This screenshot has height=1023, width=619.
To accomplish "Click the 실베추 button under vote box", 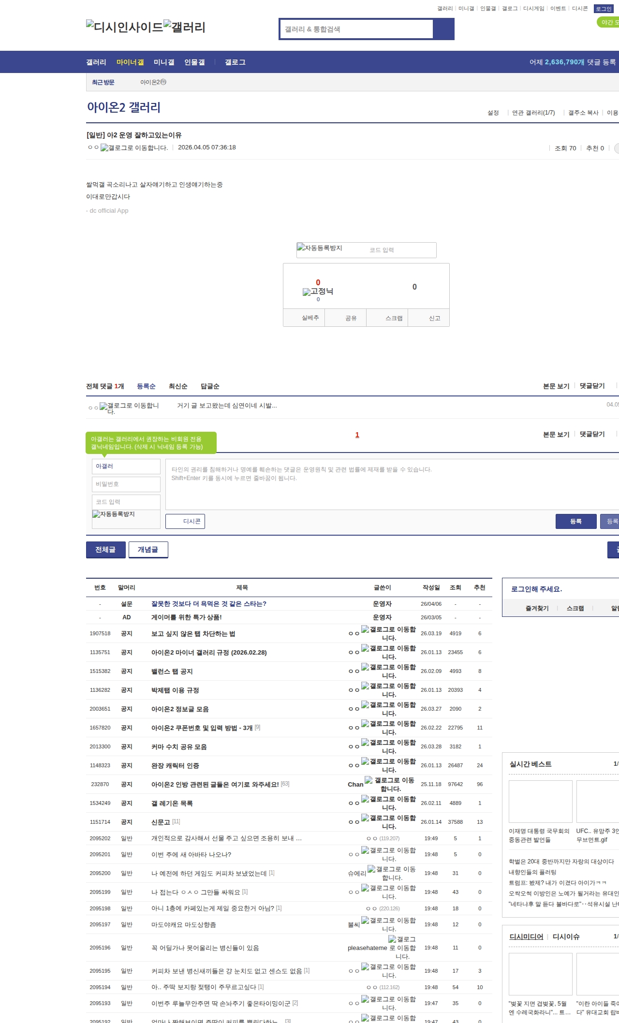I will (x=310, y=318).
